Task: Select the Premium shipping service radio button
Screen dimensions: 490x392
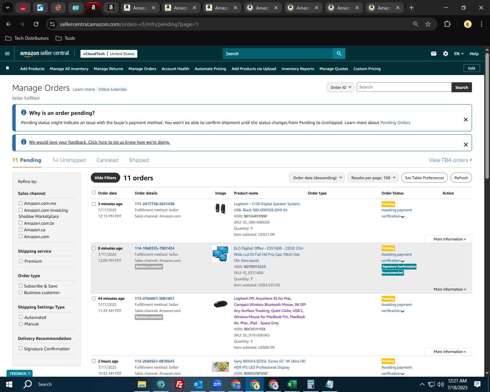Action: pos(21,261)
